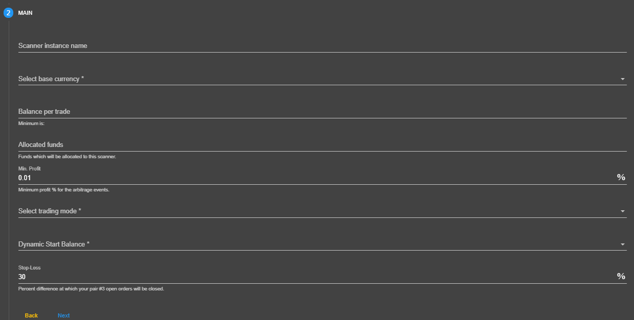Click the Stop-Loss value 30
Screen dimensions: 634x320
point(22,277)
